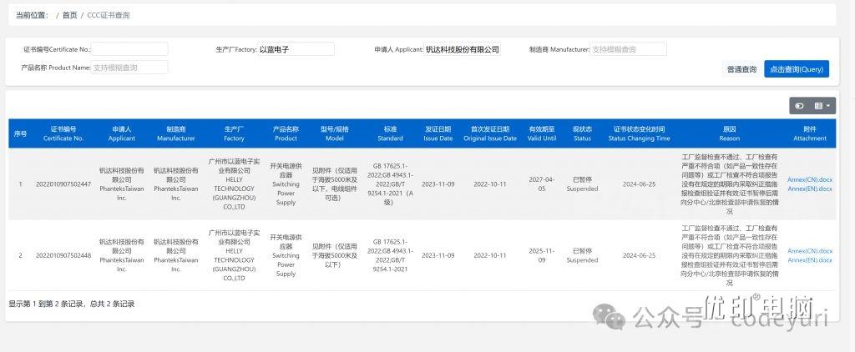This screenshot has width=855, height=352.
Task: Click the Applicant column header
Action: pyautogui.click(x=122, y=133)
